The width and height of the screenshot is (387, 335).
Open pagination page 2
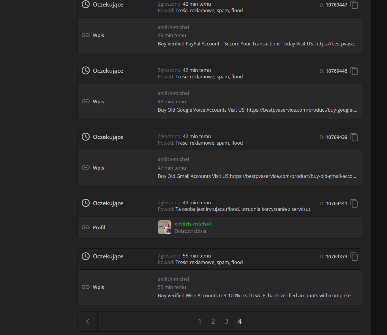click(213, 321)
